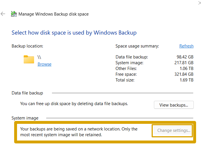Click the back arrow button

tap(3, 14)
